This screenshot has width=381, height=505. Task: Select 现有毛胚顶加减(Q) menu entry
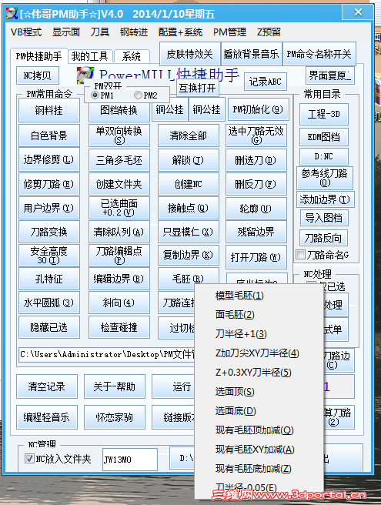(x=259, y=430)
